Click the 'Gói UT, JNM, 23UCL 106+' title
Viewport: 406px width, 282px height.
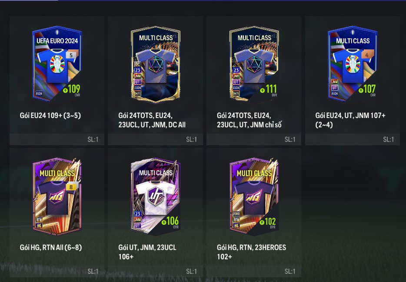[147, 252]
